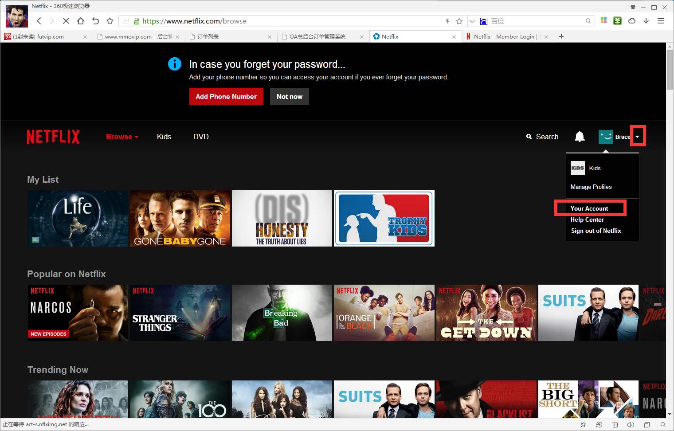Click the status bar zoom magnifier icon
The width and height of the screenshot is (674, 431).
tap(662, 424)
